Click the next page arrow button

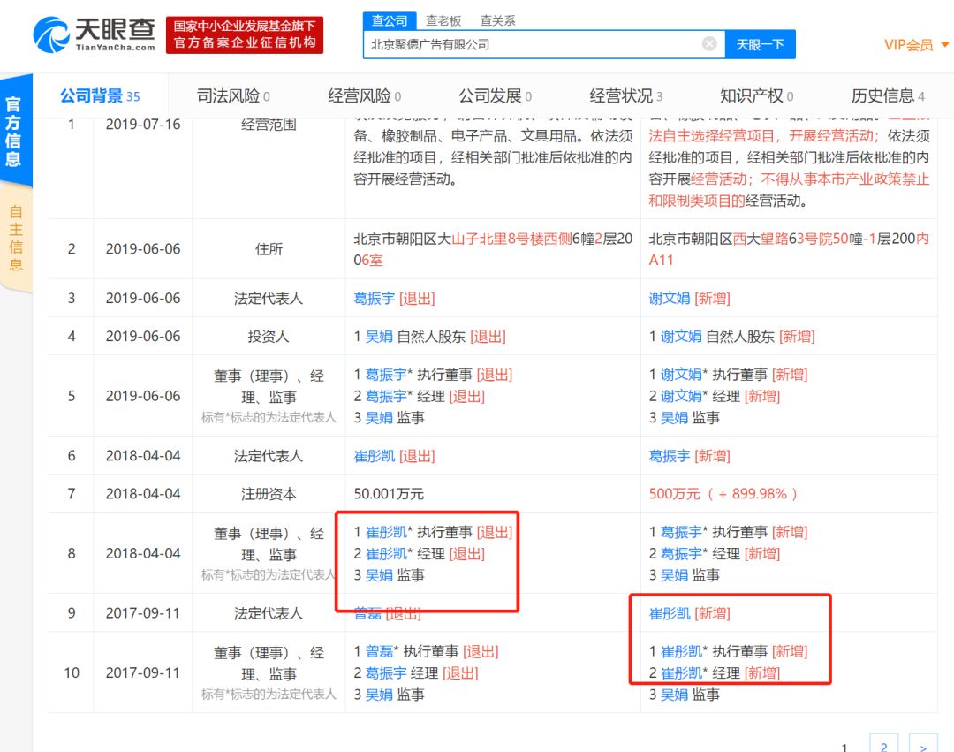coord(923,745)
